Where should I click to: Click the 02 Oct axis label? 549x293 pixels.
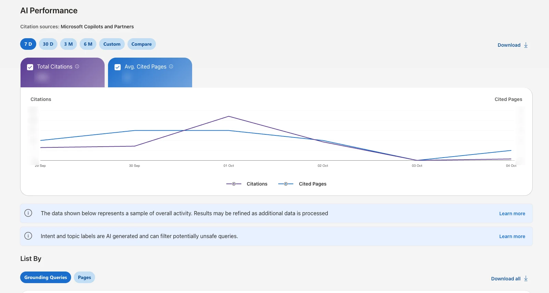tap(323, 166)
